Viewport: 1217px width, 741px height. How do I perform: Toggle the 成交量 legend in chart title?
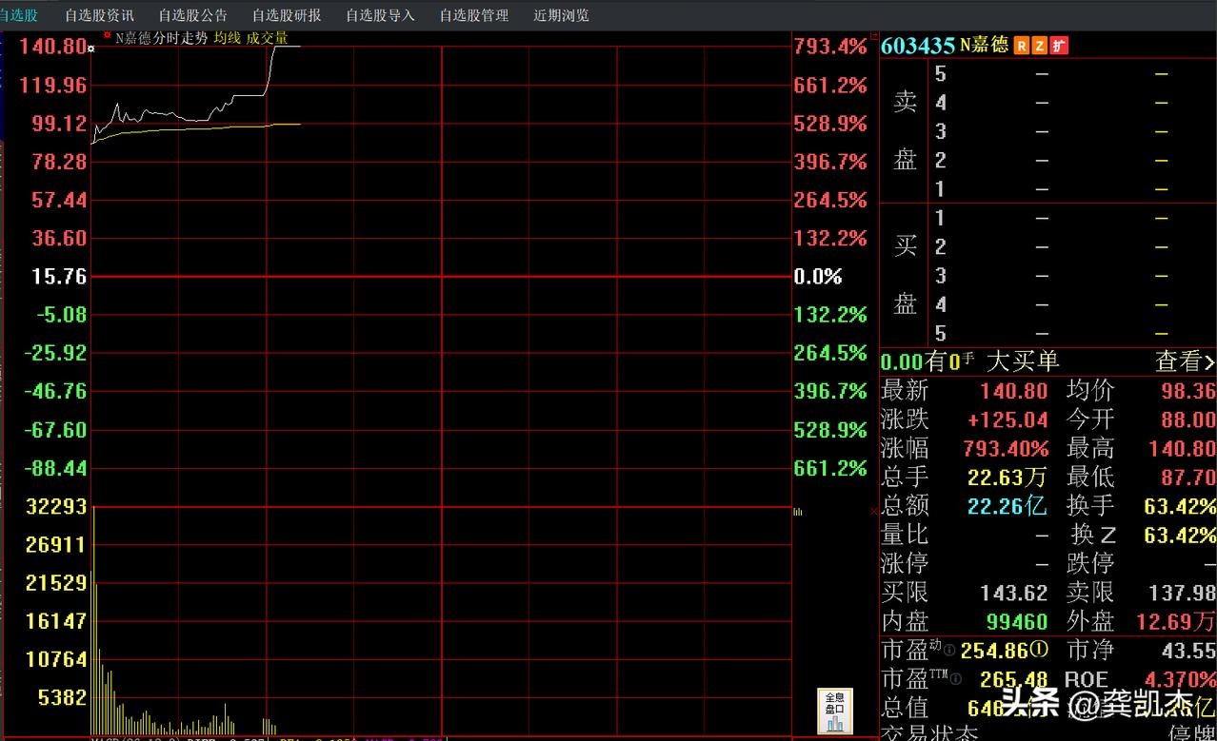(268, 38)
